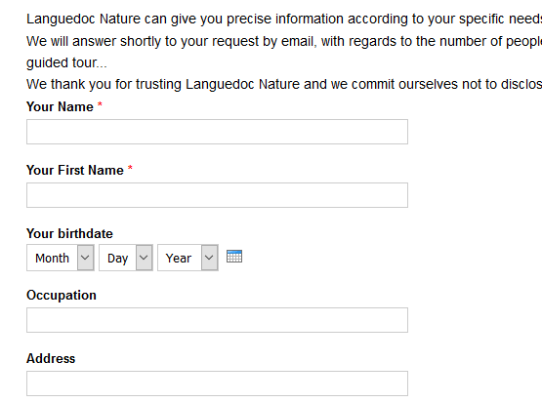This screenshot has width=542, height=403.
Task: Choose the Year combo box
Action: click(x=188, y=258)
